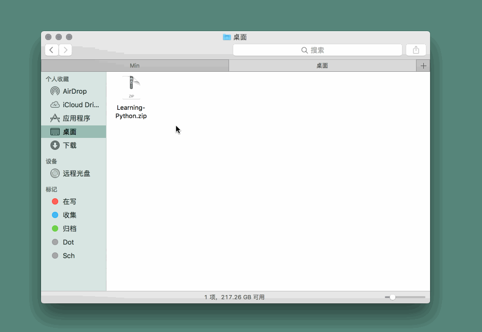Zoom the Finder window with third button

69,37
